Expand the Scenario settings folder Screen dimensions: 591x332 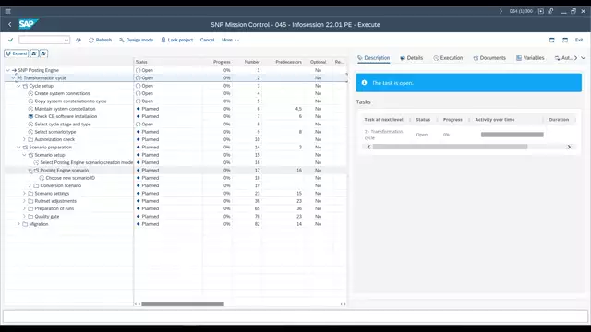[x=24, y=194]
